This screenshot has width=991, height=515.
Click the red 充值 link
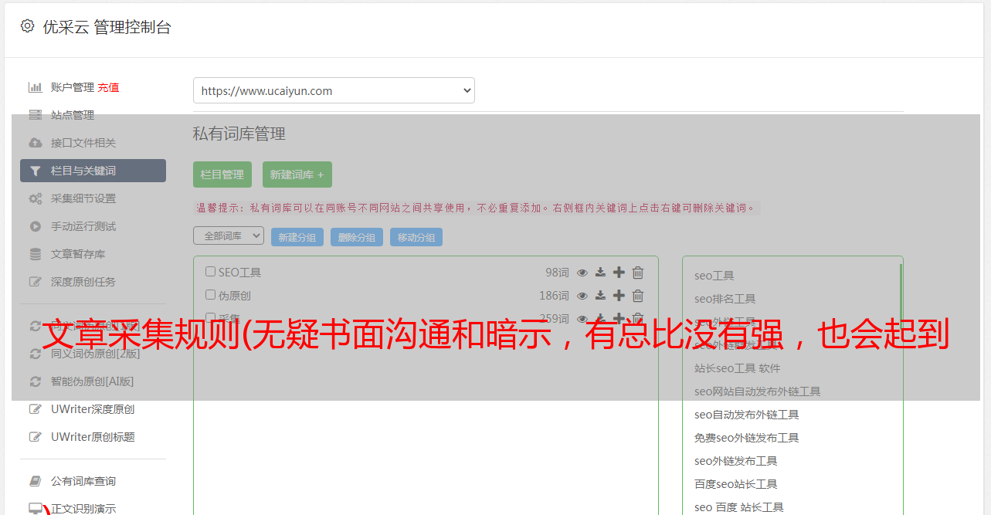pyautogui.click(x=108, y=87)
